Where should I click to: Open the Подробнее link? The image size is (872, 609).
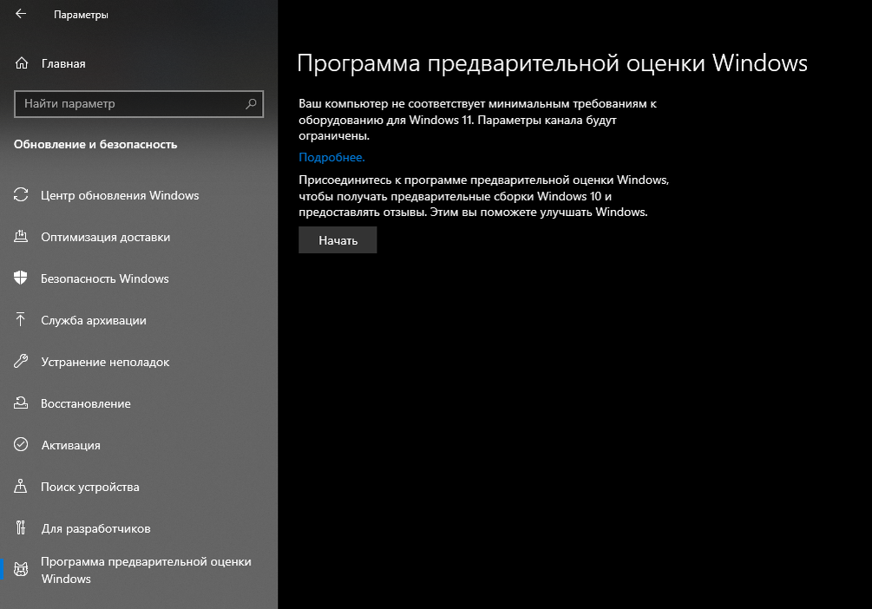tap(331, 157)
